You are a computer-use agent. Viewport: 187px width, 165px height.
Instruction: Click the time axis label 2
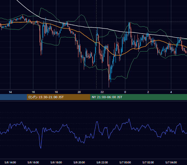[148, 92]
